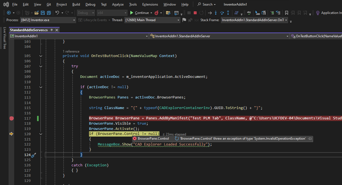Click the Show Next Statement arrow icon
The image size is (342, 185).
[210, 13]
